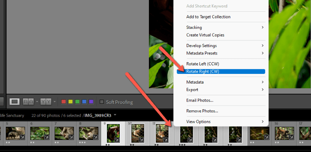Choose Email Photos... from context menu
Image resolution: width=311 pixels, height=152 pixels.
[221, 100]
